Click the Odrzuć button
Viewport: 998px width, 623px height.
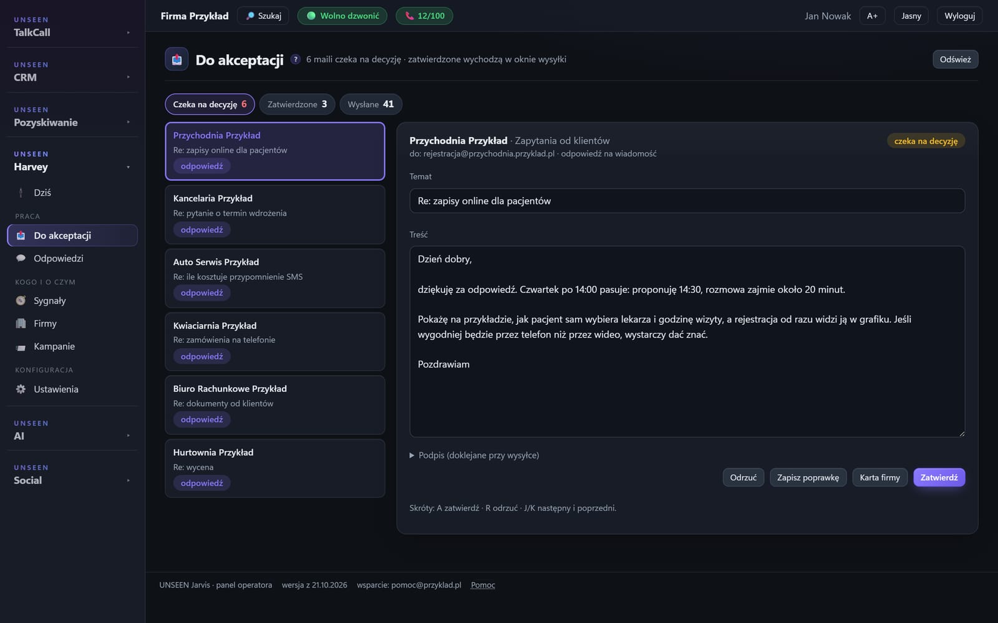pos(744,477)
